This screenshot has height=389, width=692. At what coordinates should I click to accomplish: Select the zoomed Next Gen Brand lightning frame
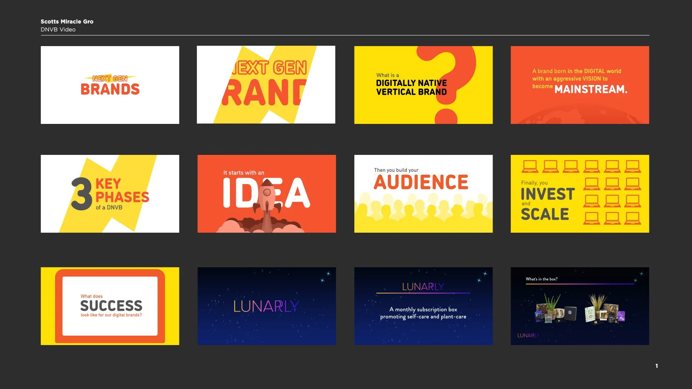pos(266,85)
